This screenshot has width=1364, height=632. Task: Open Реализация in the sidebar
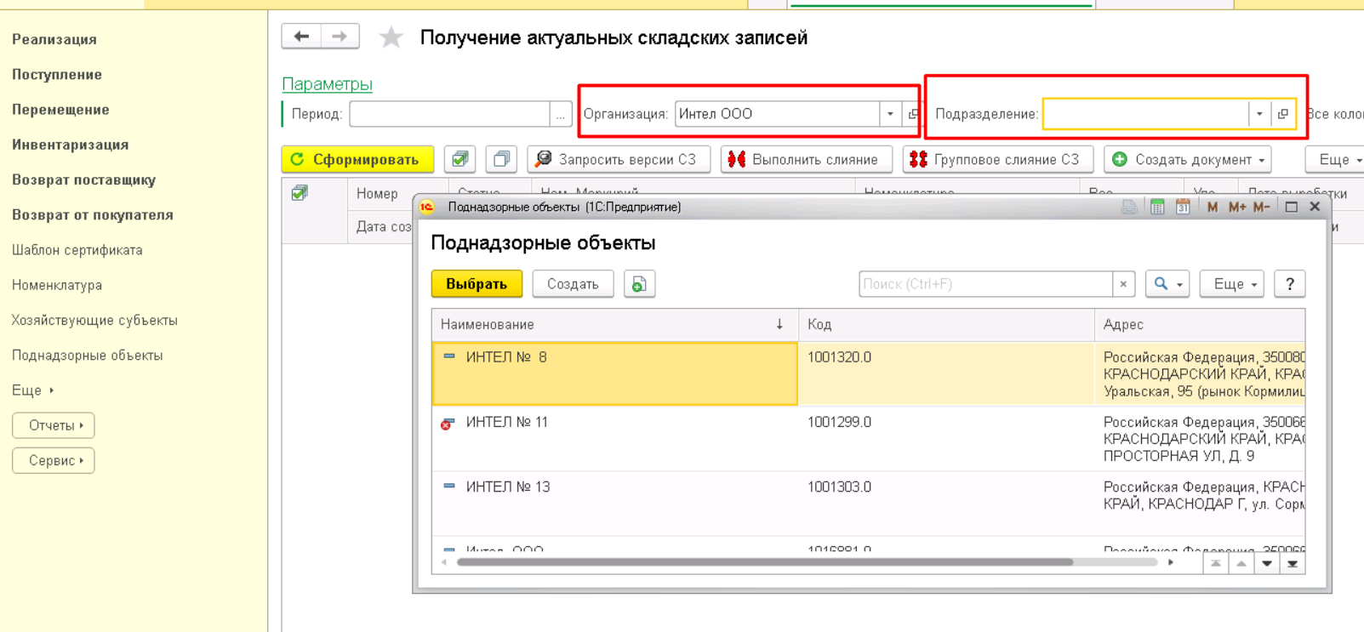[x=54, y=39]
